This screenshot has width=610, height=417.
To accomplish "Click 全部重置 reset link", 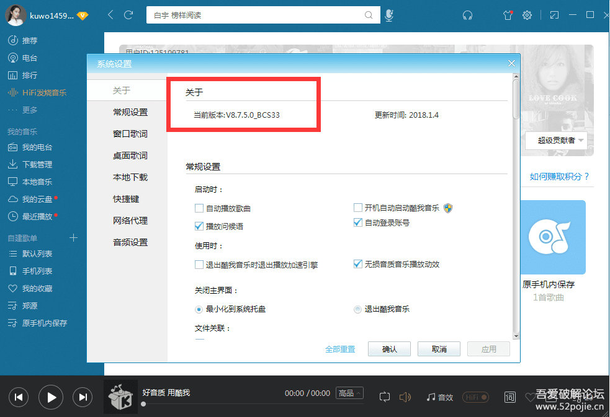I will click(340, 349).
